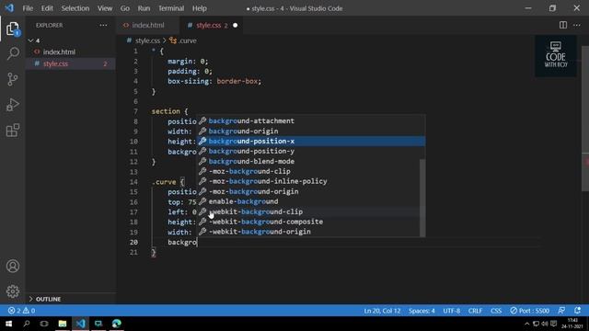Choose enable-background suggestion

coord(311,201)
